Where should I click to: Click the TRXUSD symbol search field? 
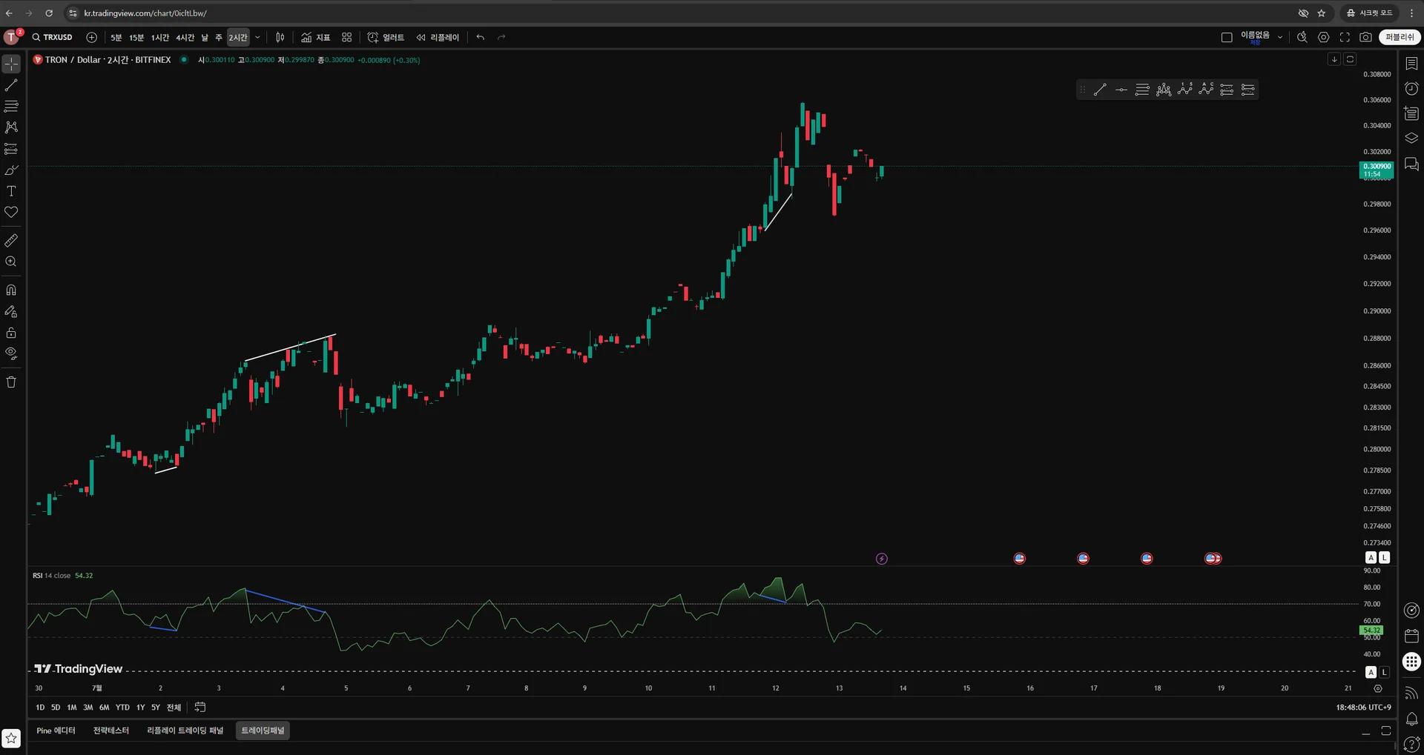click(x=53, y=37)
